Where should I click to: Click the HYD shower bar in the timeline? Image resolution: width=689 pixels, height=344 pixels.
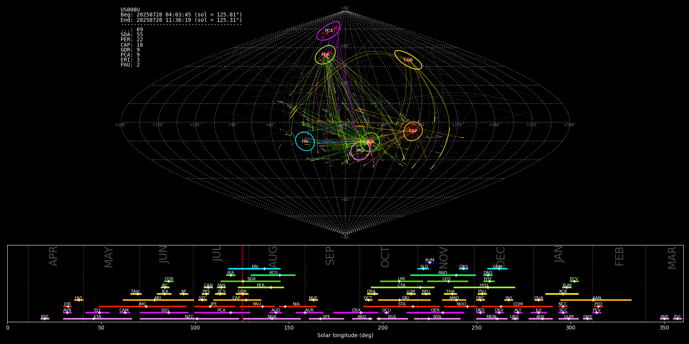[484, 287]
